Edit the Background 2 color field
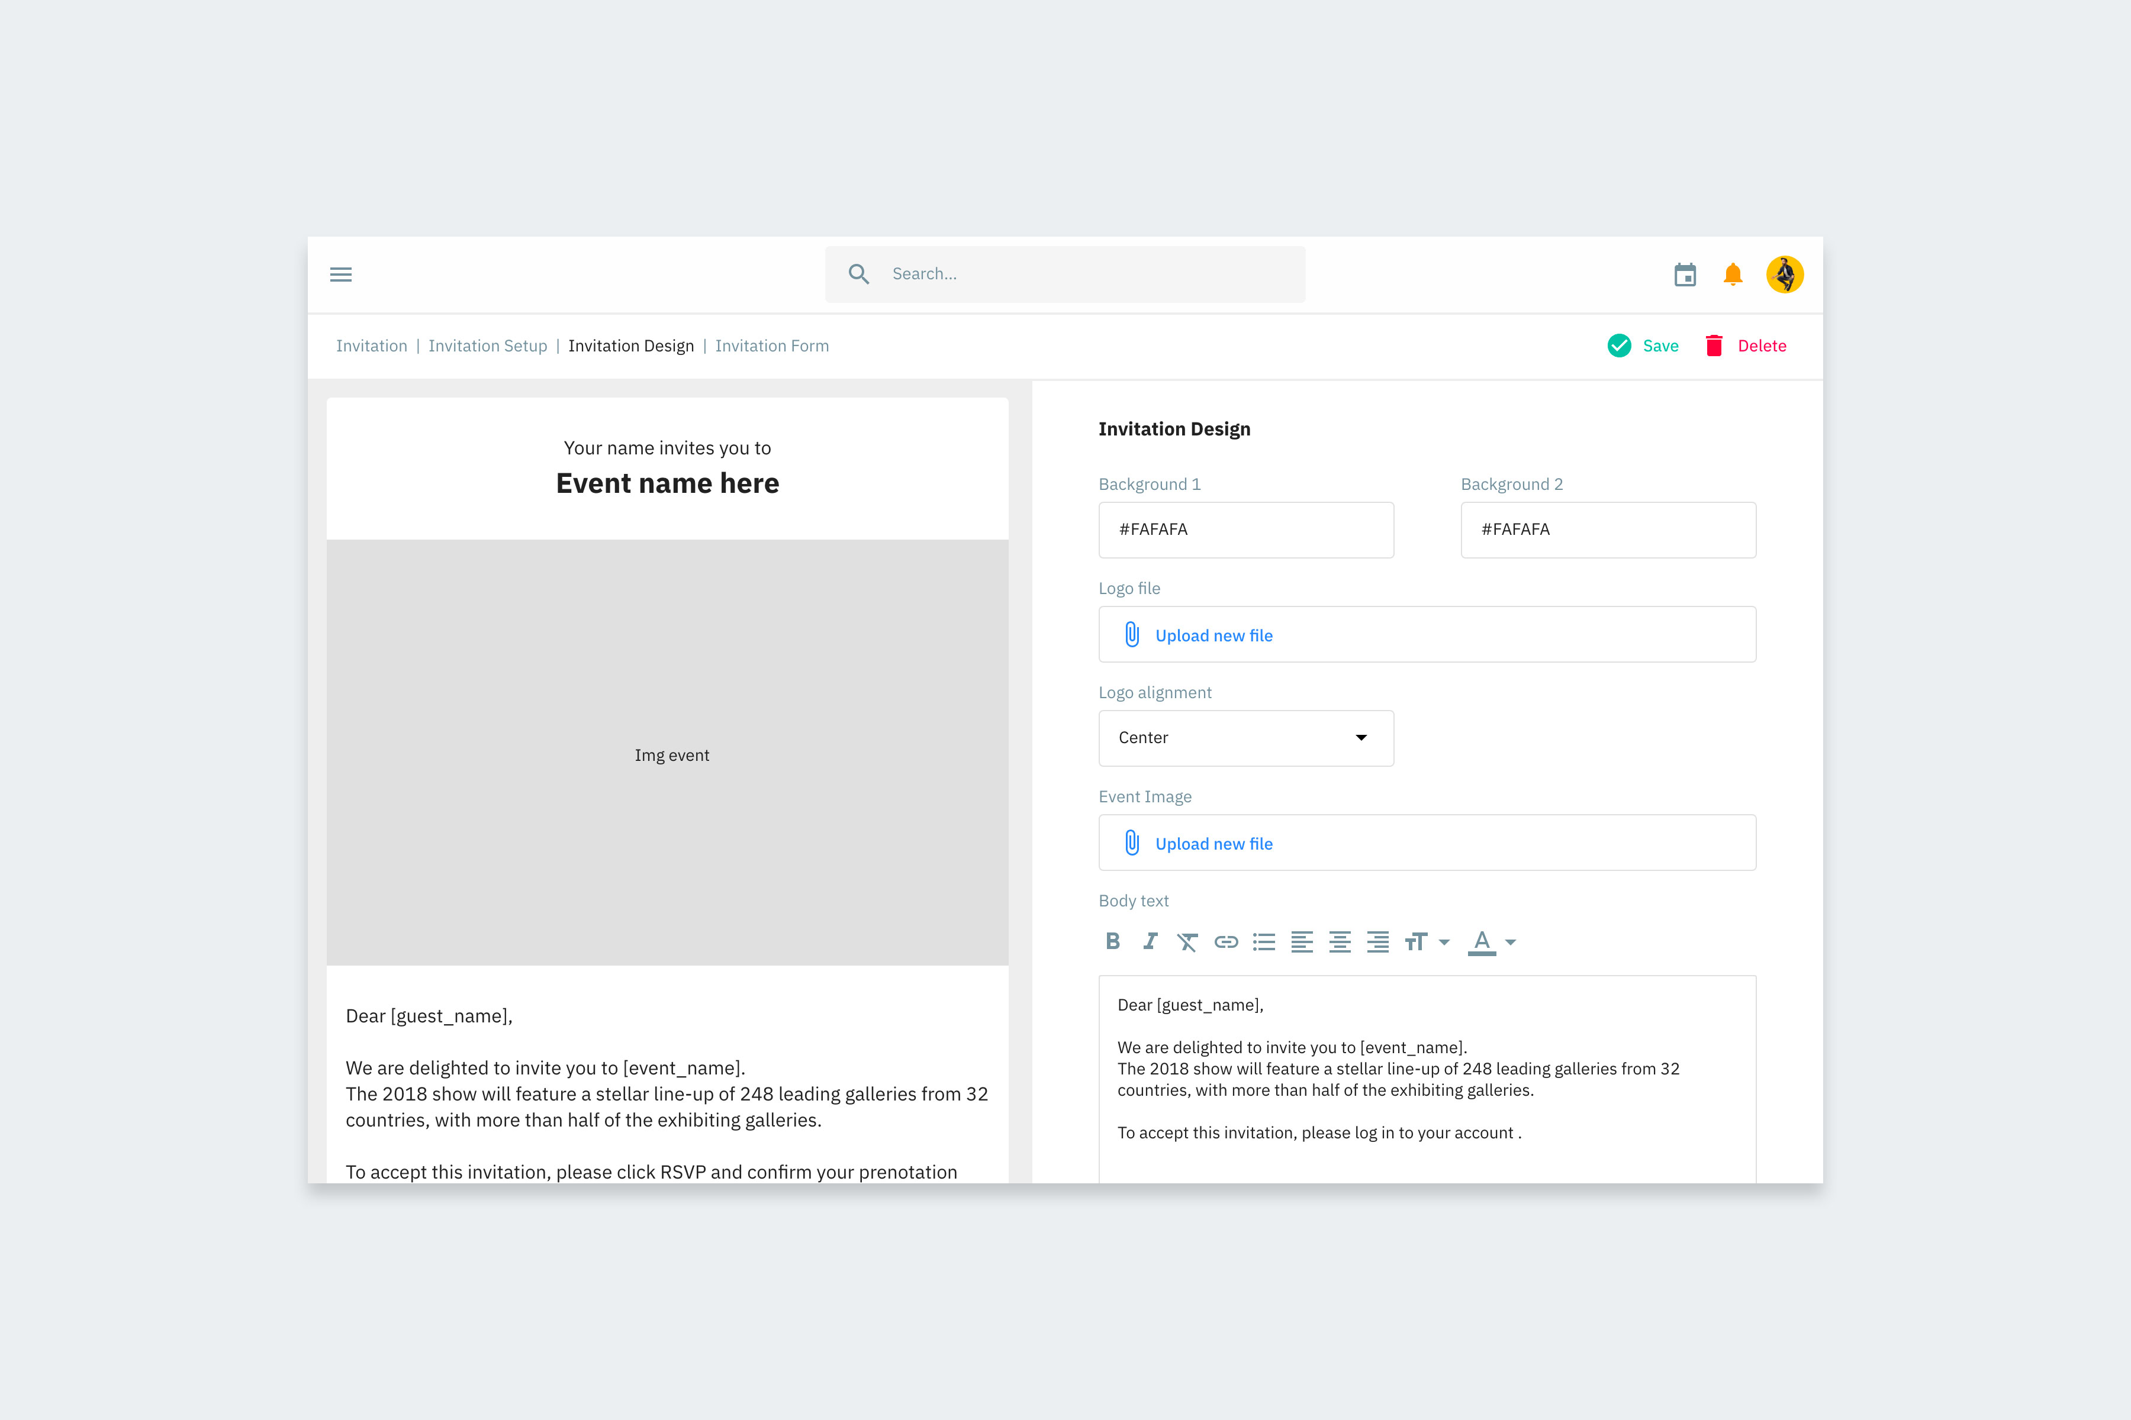 click(1608, 530)
